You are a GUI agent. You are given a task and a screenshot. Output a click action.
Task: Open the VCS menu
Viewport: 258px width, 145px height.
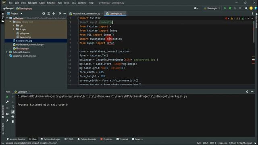(x=73, y=3)
